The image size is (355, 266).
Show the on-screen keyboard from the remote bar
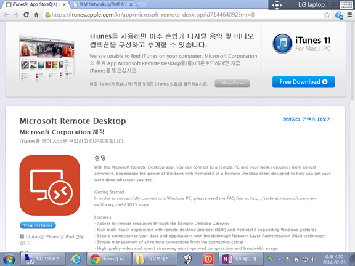pos(346,5)
